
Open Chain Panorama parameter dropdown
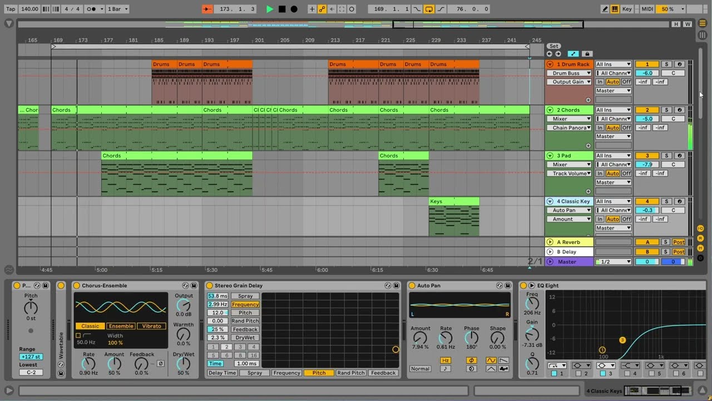click(569, 128)
